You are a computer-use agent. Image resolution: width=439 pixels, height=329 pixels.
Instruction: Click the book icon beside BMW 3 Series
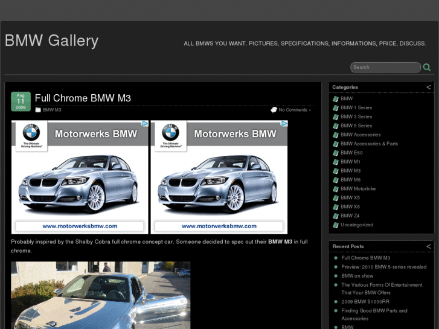(x=336, y=117)
